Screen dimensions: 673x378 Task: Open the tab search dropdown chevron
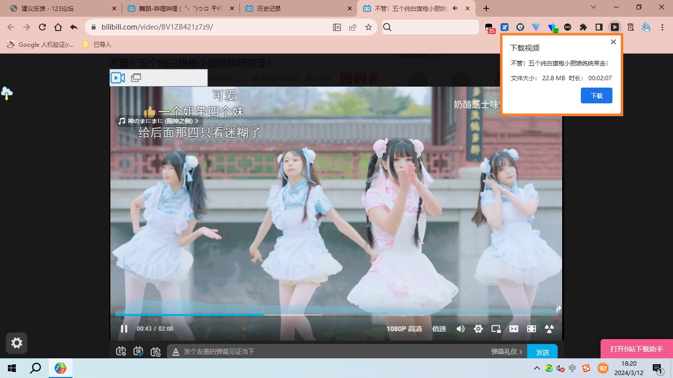click(593, 7)
